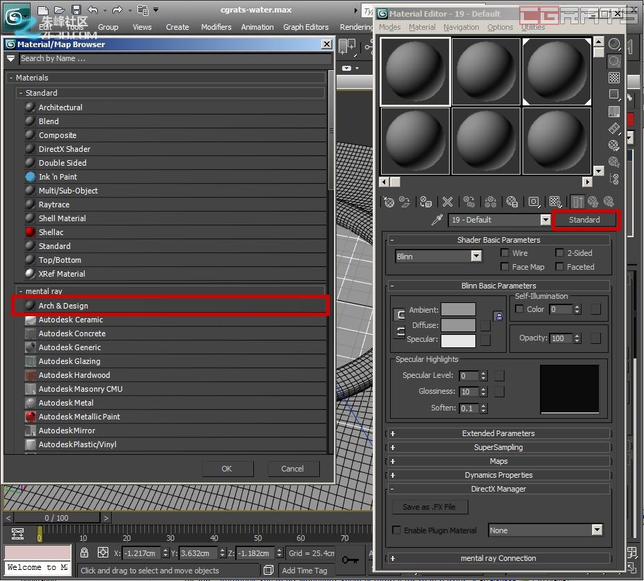Viewport: 644px width, 581px height.
Task: Click the Go Forward to Sibling icon
Action: click(609, 202)
